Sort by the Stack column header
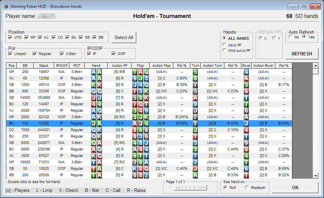The height and width of the screenshot is (198, 324). [44, 66]
